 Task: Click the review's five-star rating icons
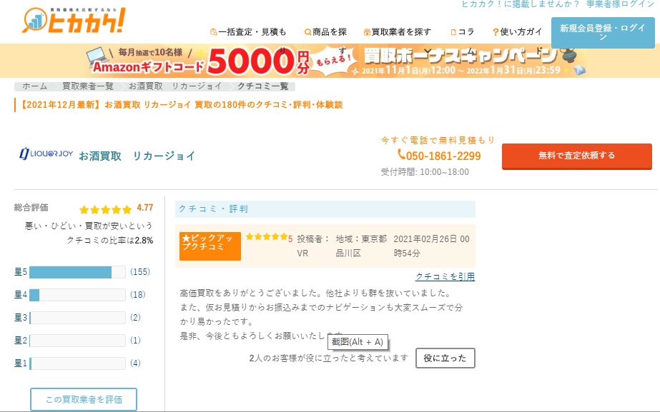267,236
